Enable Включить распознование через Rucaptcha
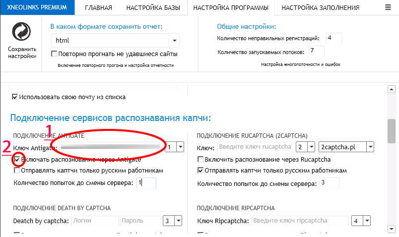This screenshot has height=237, width=399. coord(200,160)
